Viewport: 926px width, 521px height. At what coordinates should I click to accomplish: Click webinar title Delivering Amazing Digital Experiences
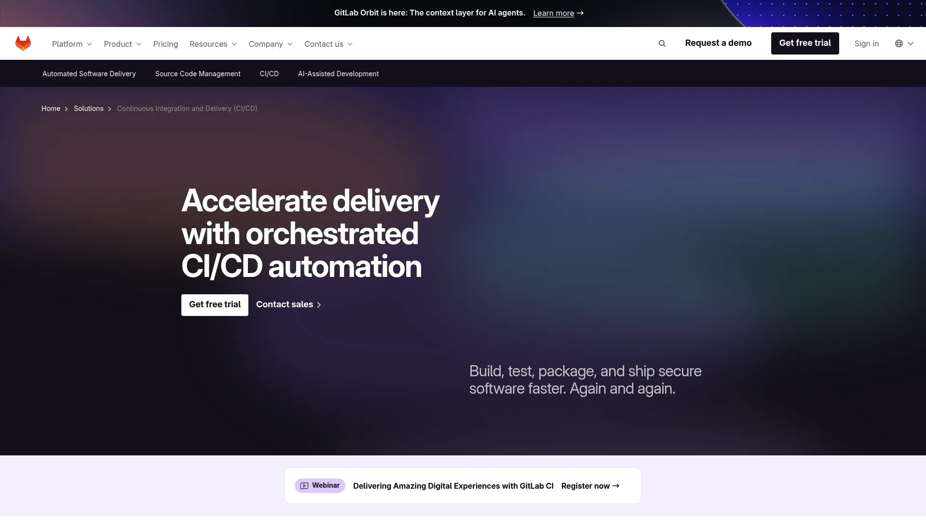click(x=453, y=486)
